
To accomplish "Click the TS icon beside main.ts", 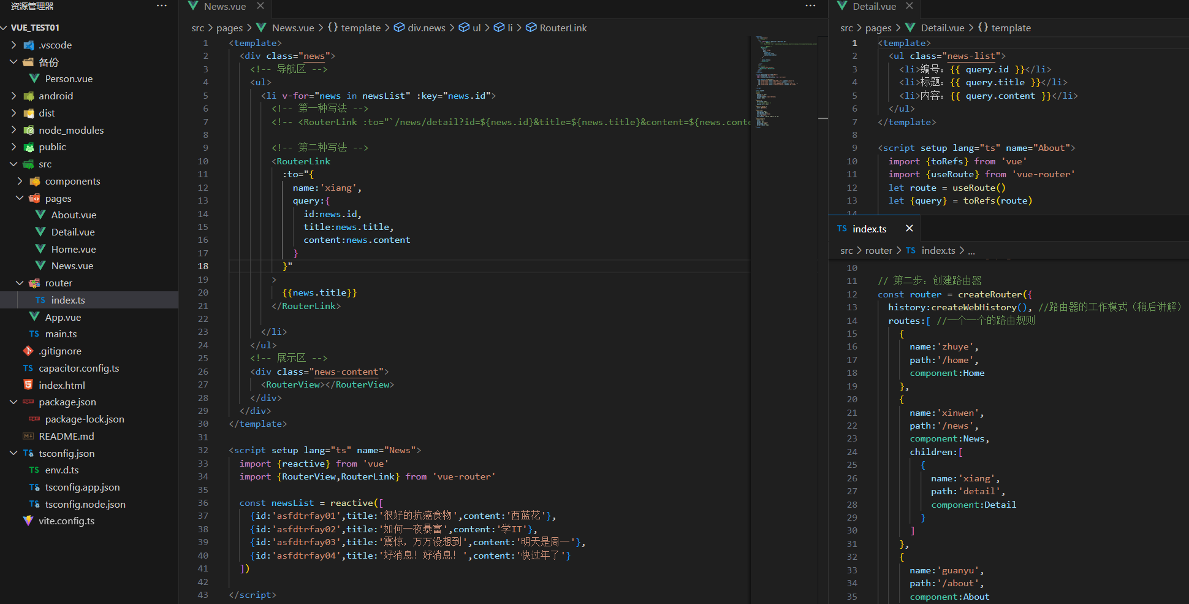I will click(34, 334).
